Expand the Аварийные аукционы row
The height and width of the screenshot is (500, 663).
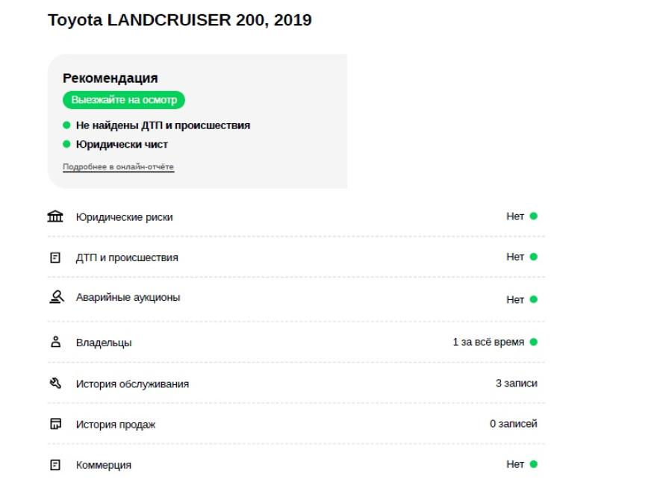click(296, 299)
